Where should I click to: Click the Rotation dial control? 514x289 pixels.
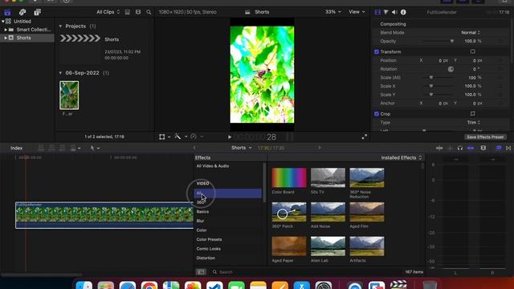(x=451, y=69)
